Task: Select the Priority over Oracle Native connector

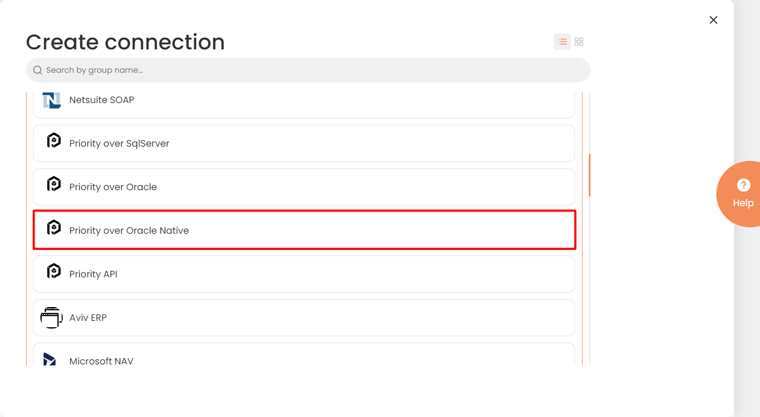Action: pos(303,230)
